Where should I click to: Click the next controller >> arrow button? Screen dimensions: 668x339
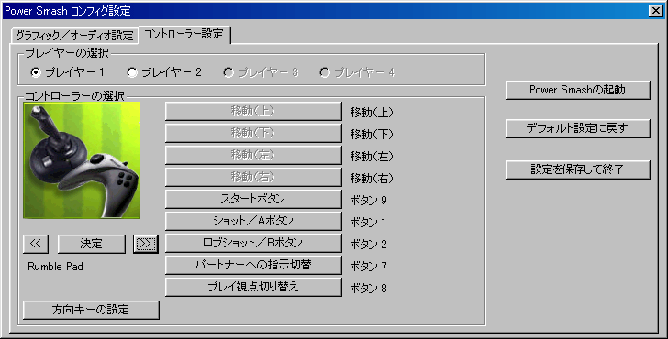click(x=145, y=244)
